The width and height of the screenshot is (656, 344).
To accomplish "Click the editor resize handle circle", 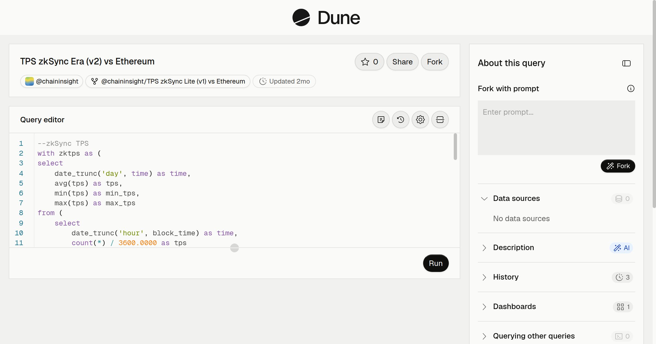I will point(234,248).
